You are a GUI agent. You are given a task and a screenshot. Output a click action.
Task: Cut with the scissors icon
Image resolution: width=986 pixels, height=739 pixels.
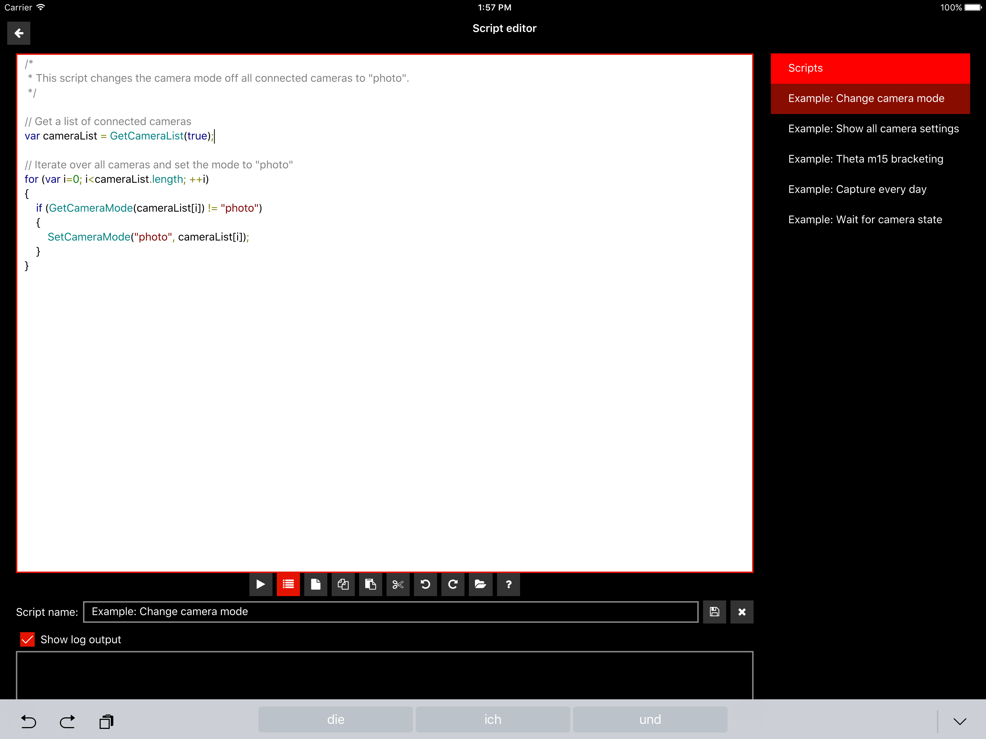(398, 584)
